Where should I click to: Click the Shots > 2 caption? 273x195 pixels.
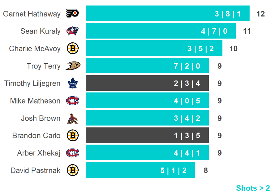(x=253, y=188)
